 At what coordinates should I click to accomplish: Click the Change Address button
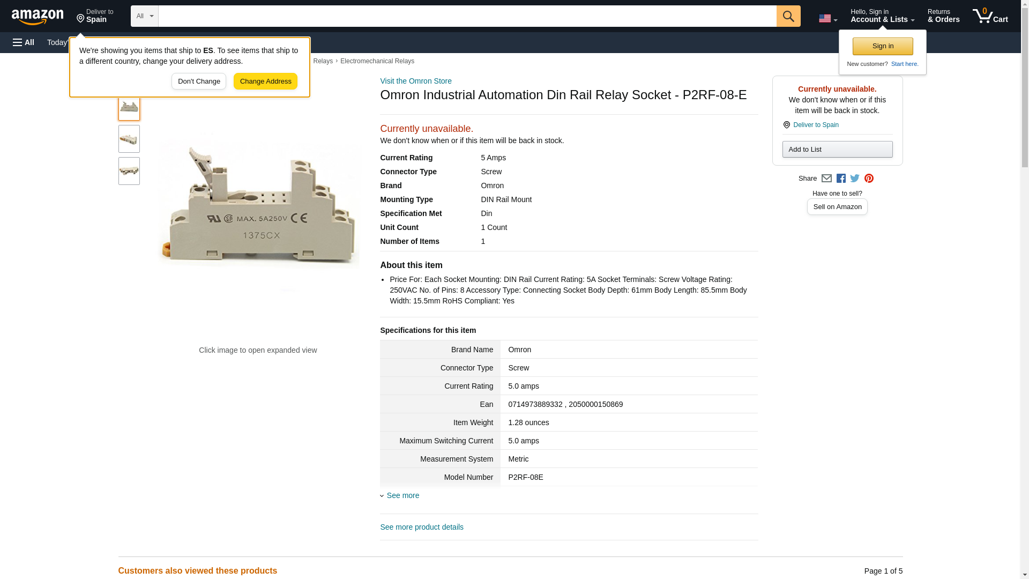point(265,81)
